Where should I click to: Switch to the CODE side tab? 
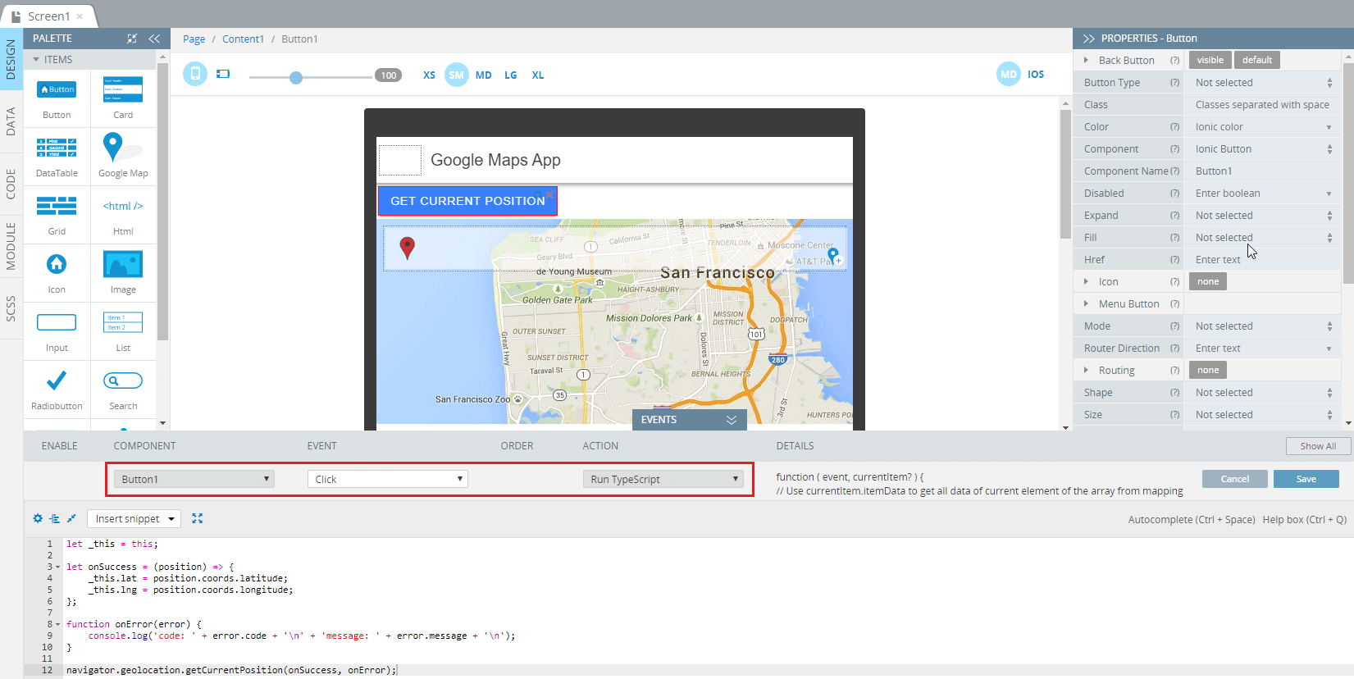pyautogui.click(x=11, y=184)
